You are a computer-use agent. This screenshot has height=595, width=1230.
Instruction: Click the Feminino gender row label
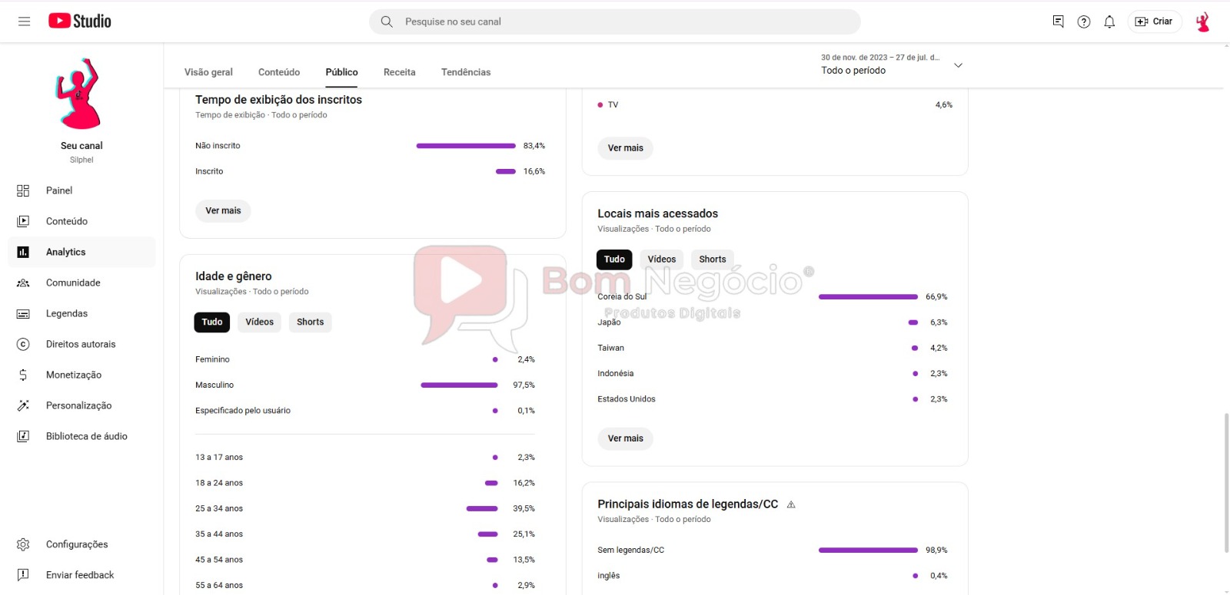pyautogui.click(x=212, y=360)
